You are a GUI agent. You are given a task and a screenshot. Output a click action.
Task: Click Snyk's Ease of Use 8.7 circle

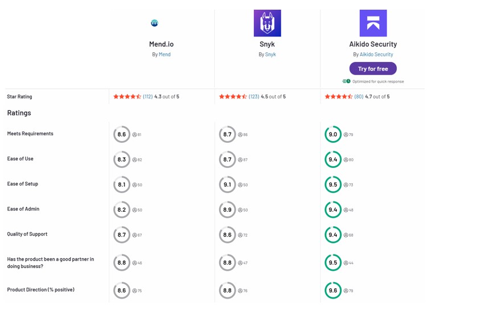tap(227, 159)
